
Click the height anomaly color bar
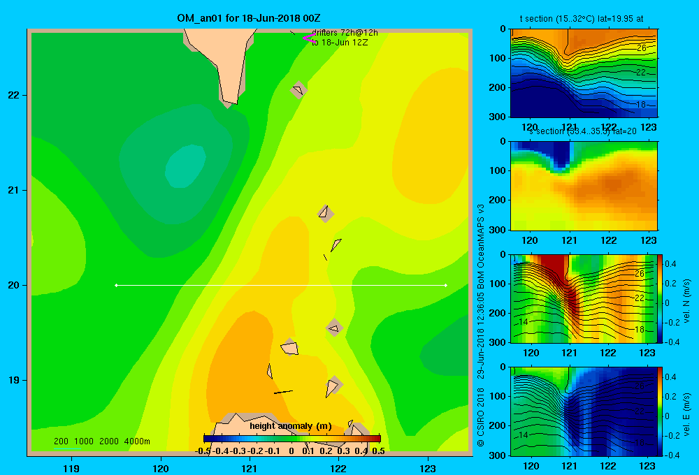[x=292, y=439]
